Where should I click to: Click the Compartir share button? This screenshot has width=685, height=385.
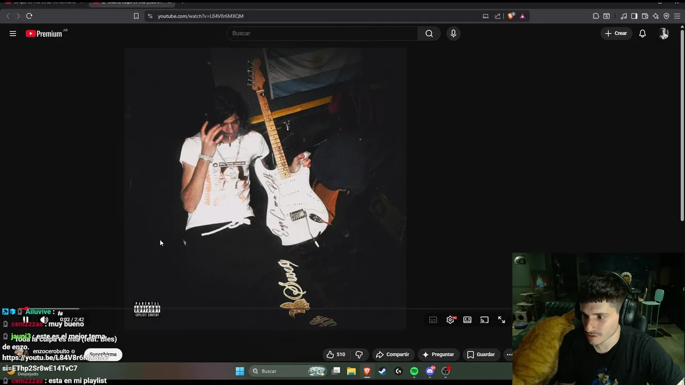click(392, 355)
